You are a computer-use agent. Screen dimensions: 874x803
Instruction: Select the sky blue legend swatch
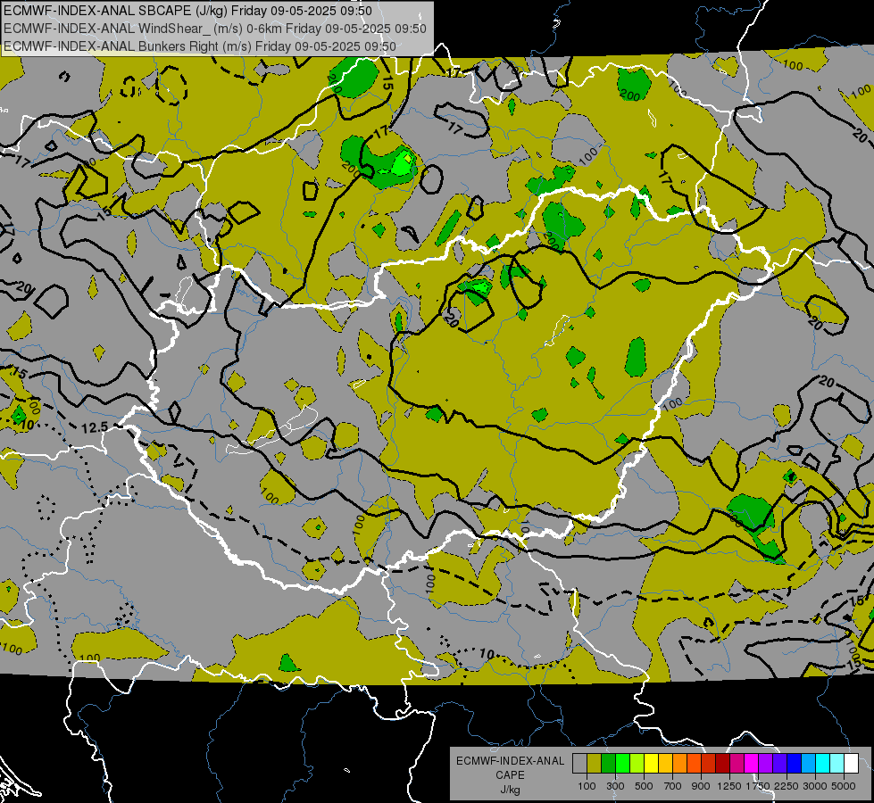(808, 764)
